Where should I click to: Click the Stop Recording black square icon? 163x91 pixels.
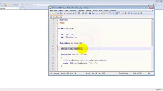pyautogui.click(x=126, y=13)
